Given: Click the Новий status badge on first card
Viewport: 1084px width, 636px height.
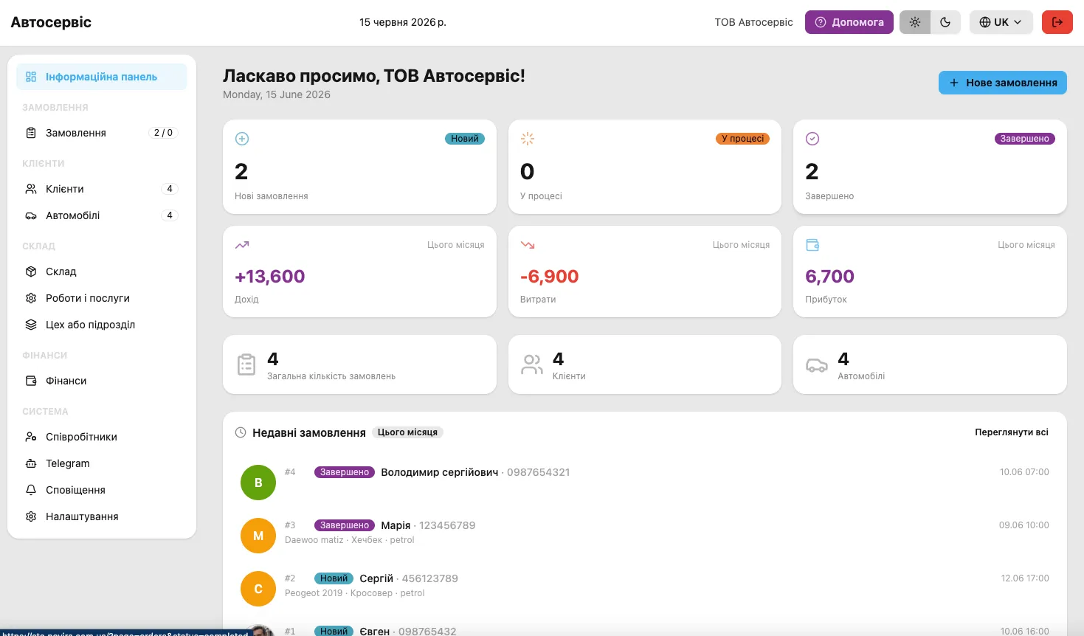Looking at the screenshot, I should pos(465,139).
